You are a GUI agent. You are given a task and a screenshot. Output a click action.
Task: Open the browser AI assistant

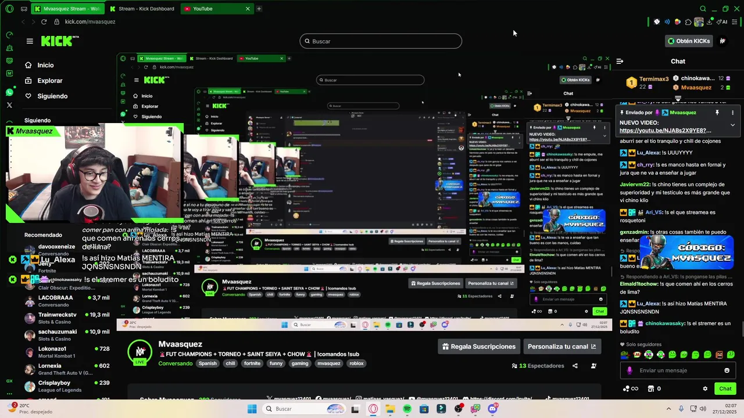(721, 21)
